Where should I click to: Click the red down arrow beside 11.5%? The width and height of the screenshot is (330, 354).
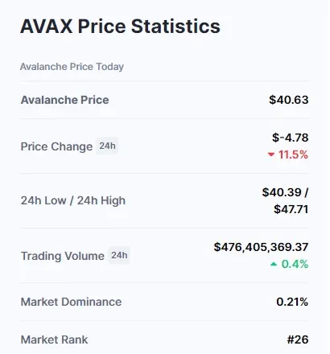pos(271,154)
